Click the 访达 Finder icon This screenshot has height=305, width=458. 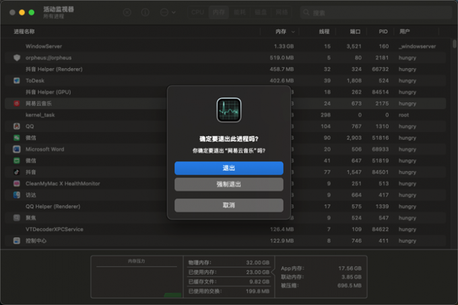point(17,195)
